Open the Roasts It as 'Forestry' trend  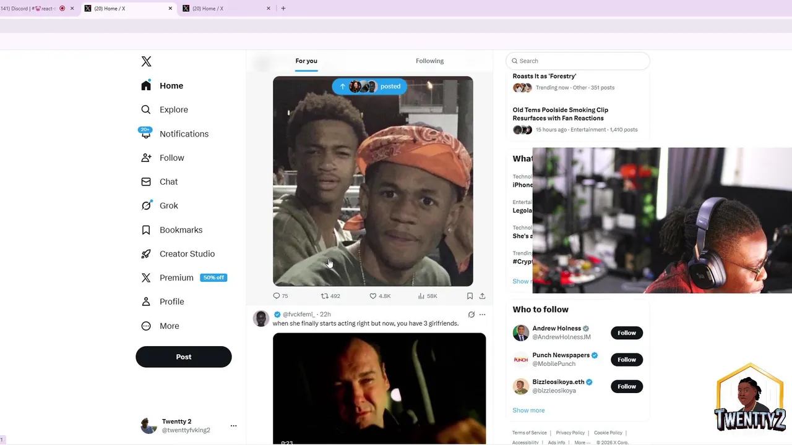point(544,76)
